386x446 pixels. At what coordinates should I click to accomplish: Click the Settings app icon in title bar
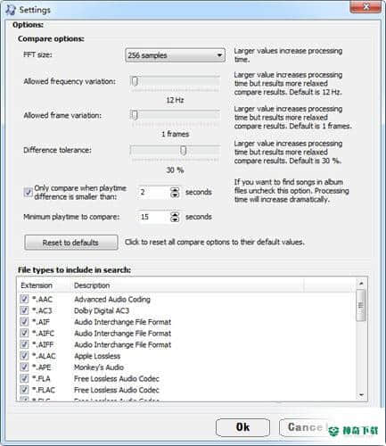coord(11,10)
